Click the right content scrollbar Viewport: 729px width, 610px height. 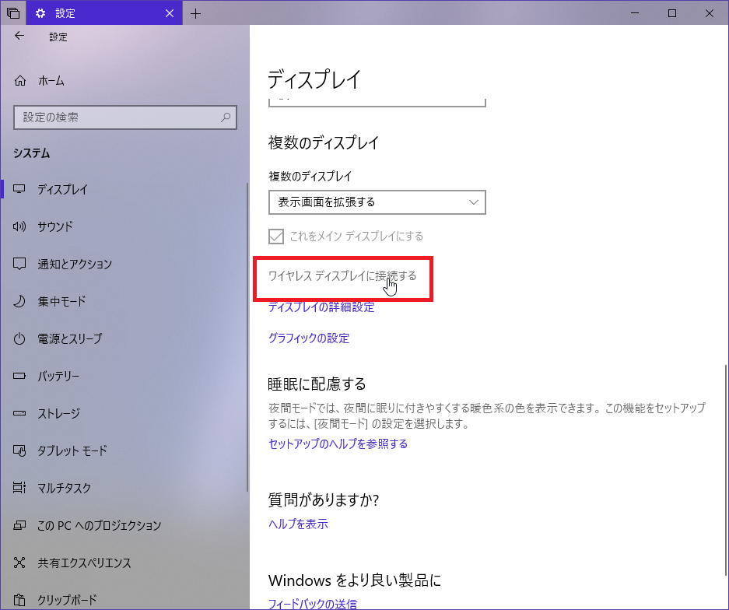726,470
